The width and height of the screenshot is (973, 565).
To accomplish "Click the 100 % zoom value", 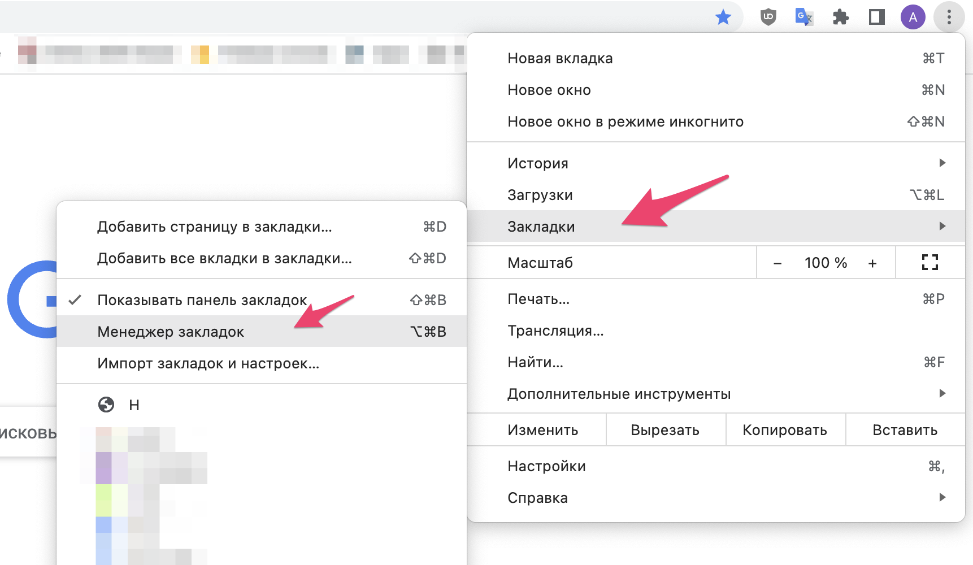I will coord(826,263).
